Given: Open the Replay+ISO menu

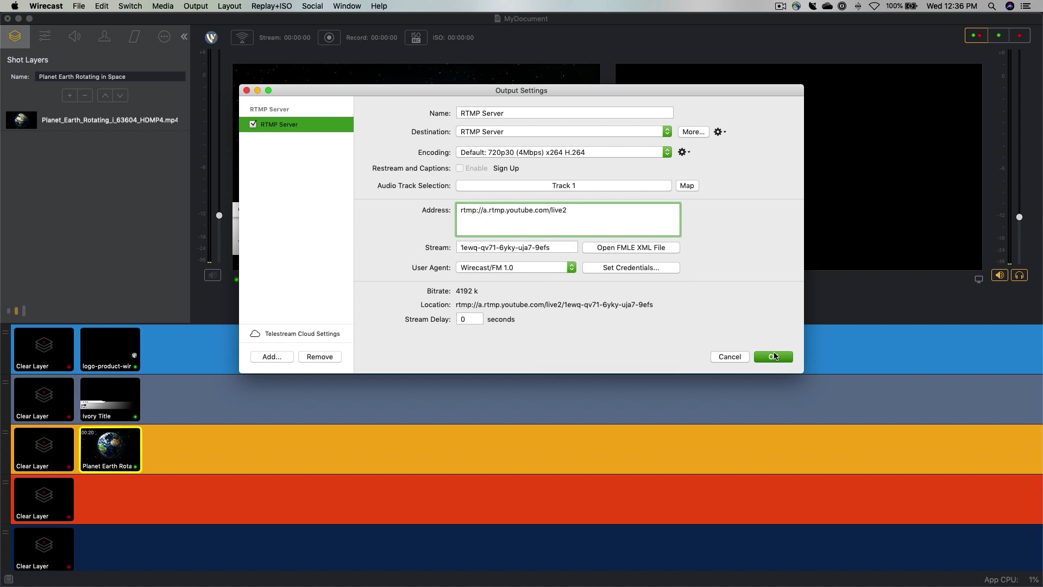Looking at the screenshot, I should click(x=272, y=6).
